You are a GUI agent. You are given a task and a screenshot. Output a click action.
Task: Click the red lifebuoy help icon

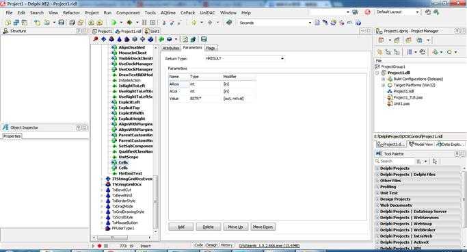click(x=367, y=12)
